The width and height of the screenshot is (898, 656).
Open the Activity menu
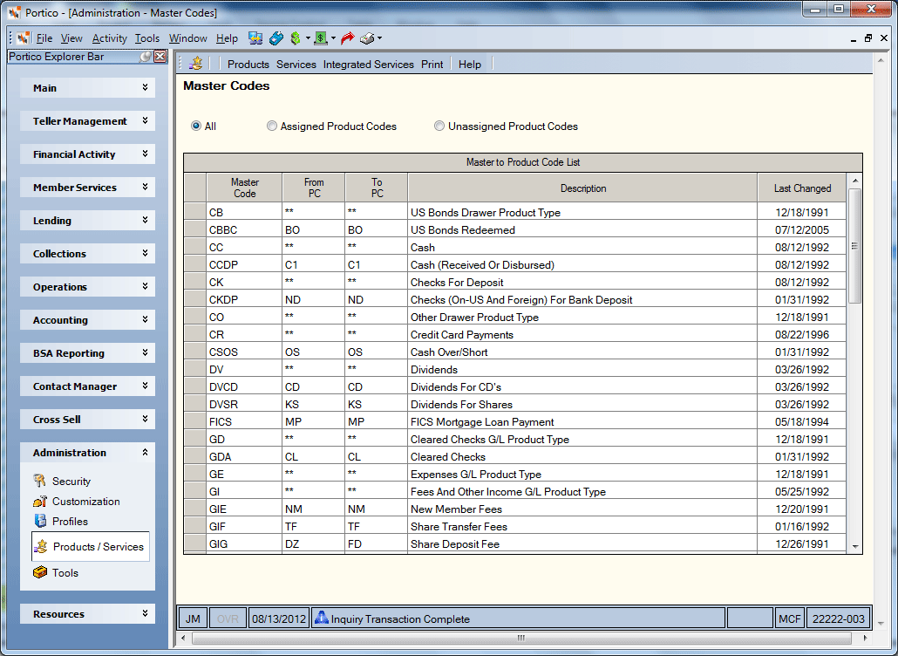pyautogui.click(x=109, y=38)
